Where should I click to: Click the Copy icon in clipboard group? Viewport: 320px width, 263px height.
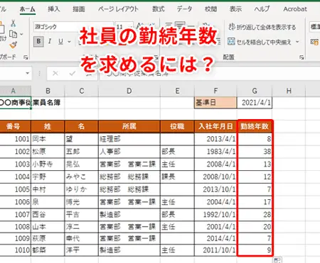[x=14, y=34]
